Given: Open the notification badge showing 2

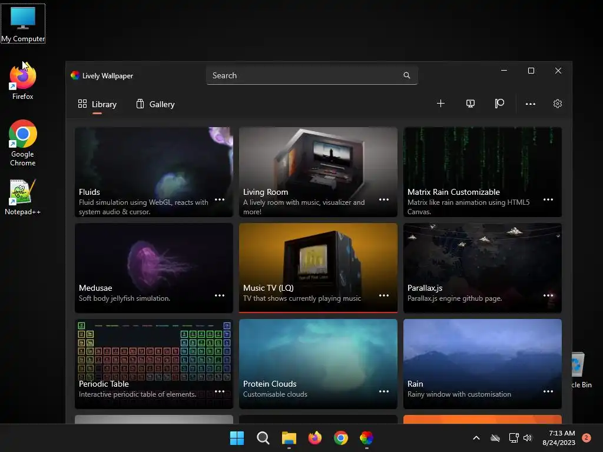Looking at the screenshot, I should pyautogui.click(x=587, y=437).
